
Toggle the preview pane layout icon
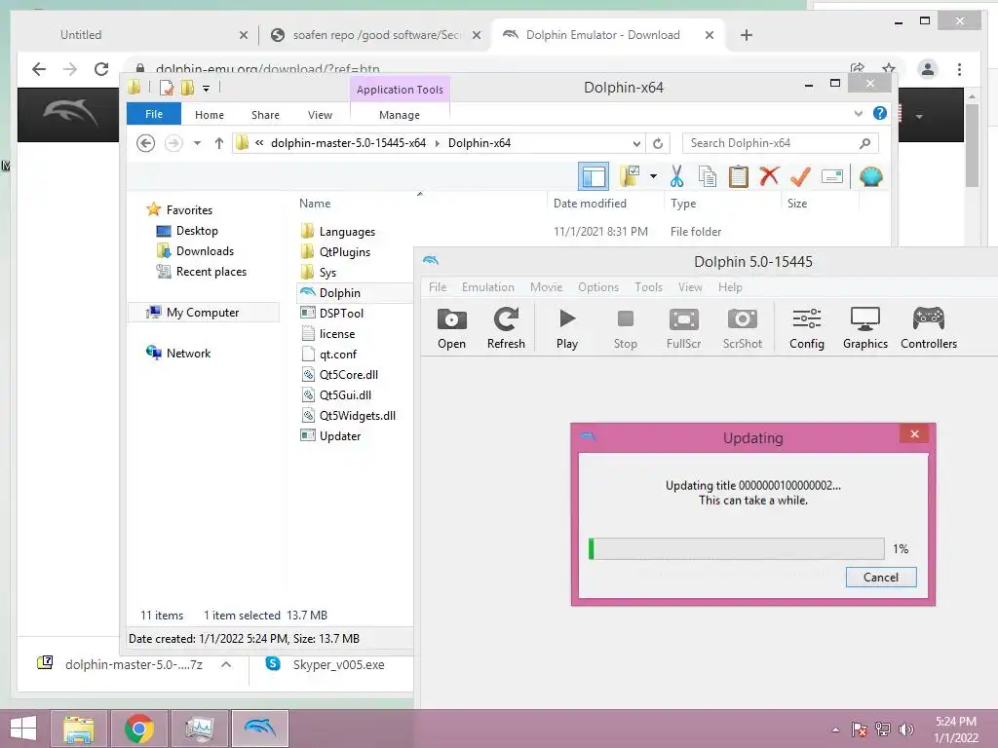click(594, 176)
